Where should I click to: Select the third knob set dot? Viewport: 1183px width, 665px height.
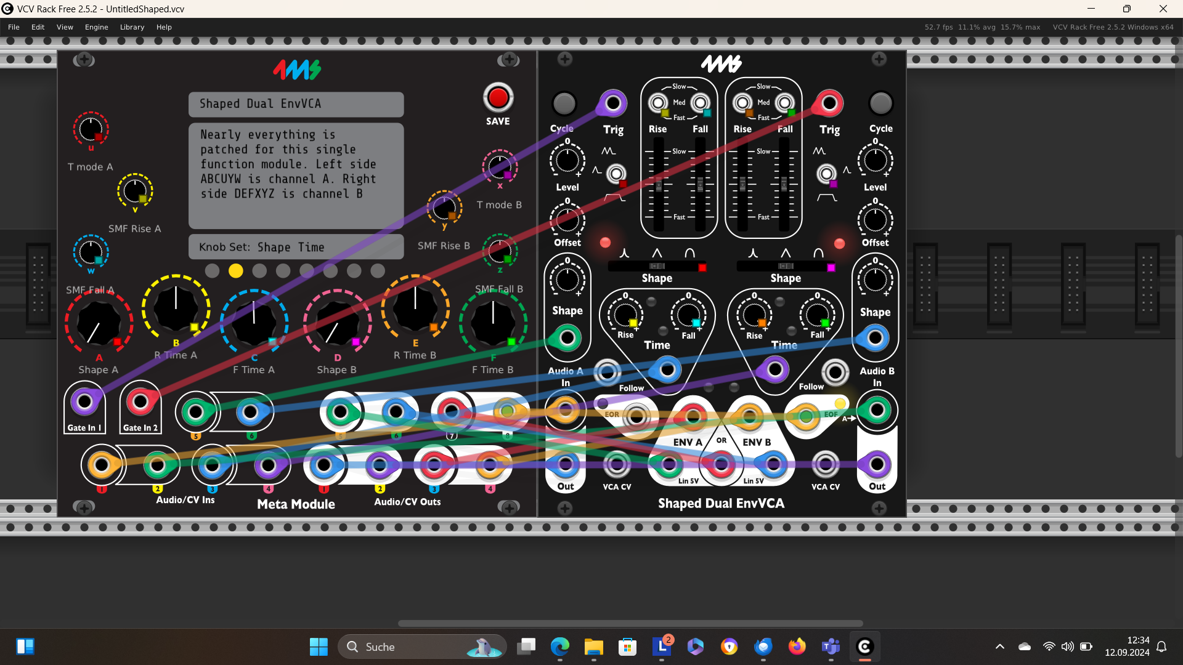tap(259, 270)
